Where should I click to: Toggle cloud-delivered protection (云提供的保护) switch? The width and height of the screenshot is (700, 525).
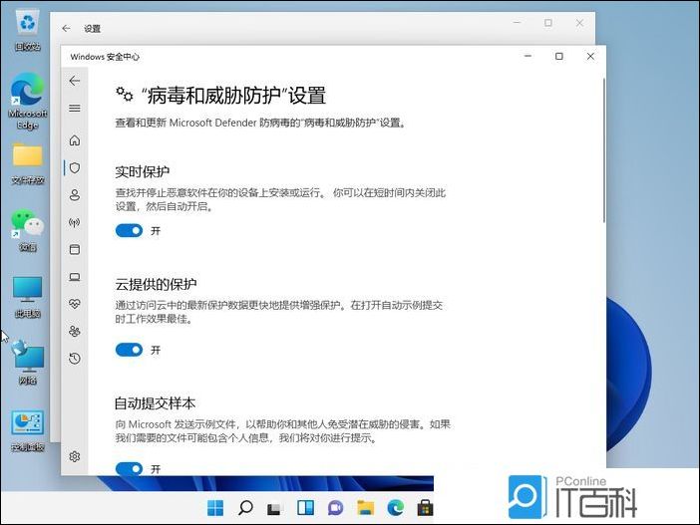[x=129, y=350]
